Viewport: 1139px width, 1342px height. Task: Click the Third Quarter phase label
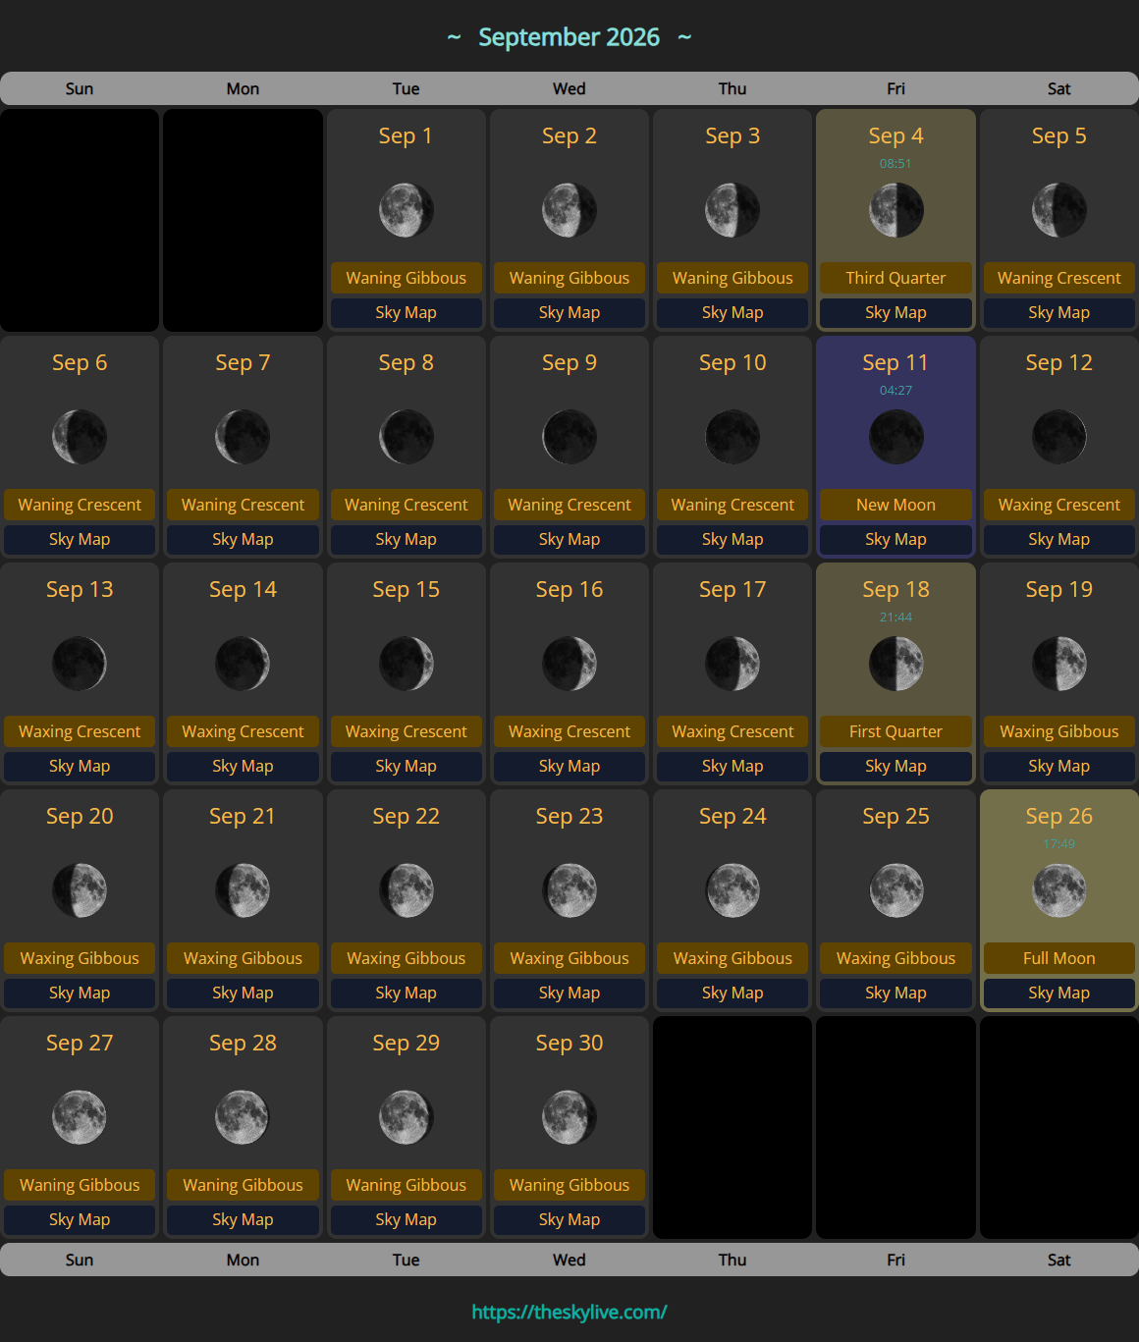coord(895,278)
